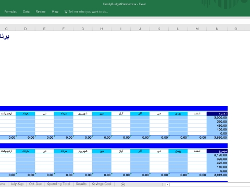Image resolution: width=250 pixels, height=187 pixels.
Task: Switch to the View ribbon tab
Action: tap(55, 12)
